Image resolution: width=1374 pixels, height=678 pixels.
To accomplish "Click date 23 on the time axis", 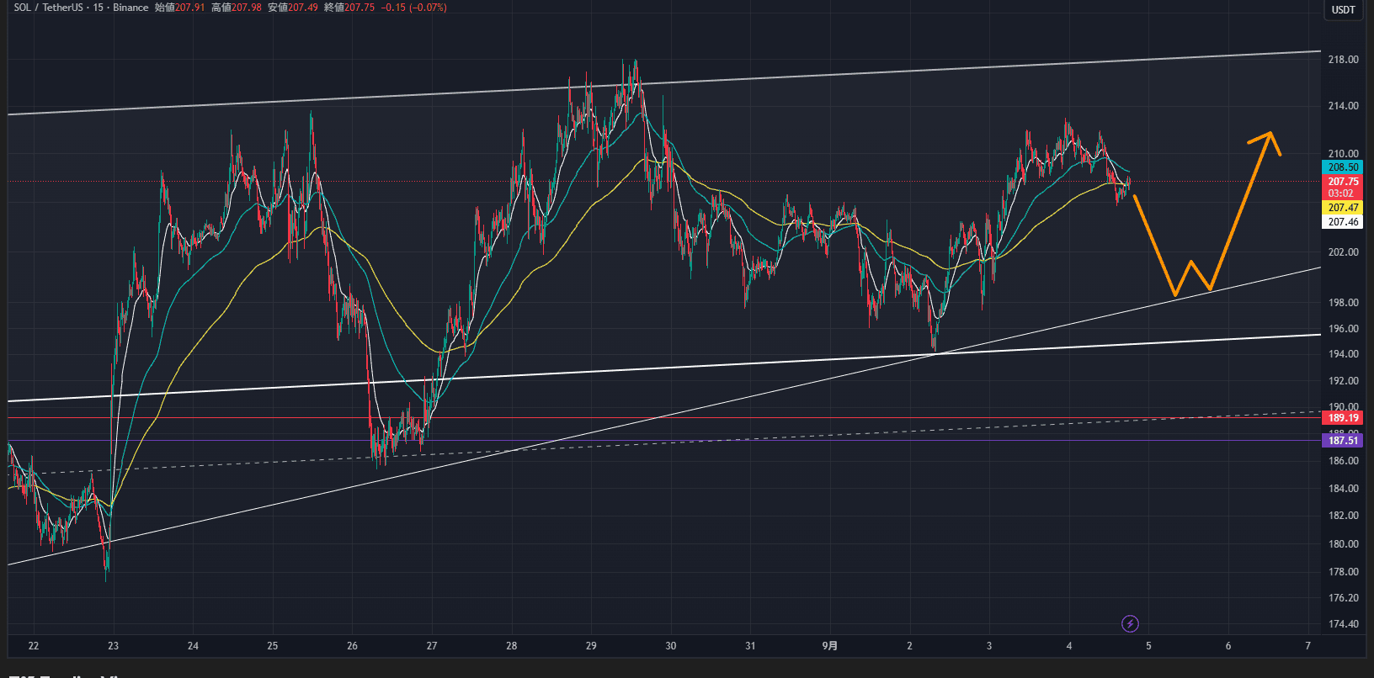I will (x=113, y=646).
